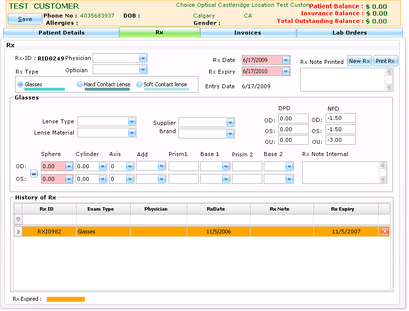Open the Supplier dropdown
The image size is (409, 311).
[230, 122]
